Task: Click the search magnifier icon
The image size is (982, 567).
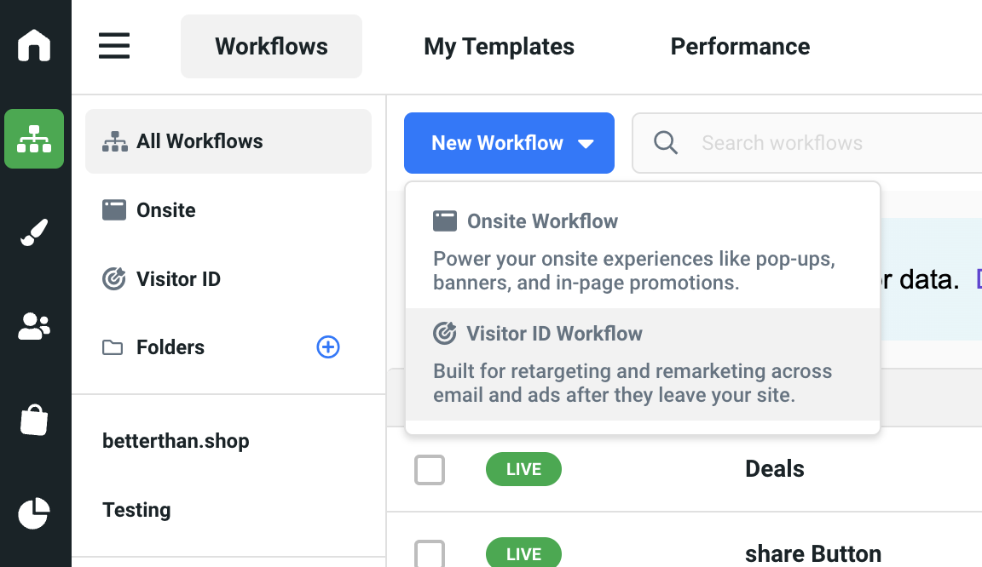Action: (x=666, y=142)
